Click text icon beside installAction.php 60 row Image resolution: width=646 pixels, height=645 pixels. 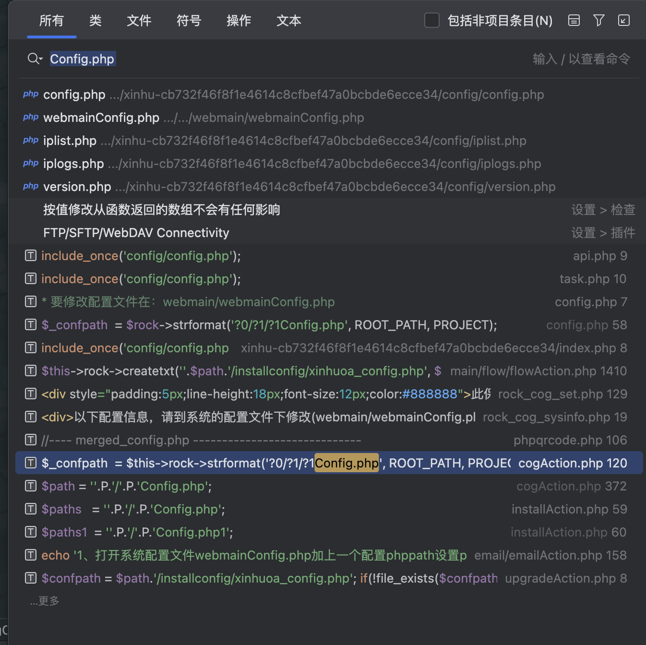[31, 532]
